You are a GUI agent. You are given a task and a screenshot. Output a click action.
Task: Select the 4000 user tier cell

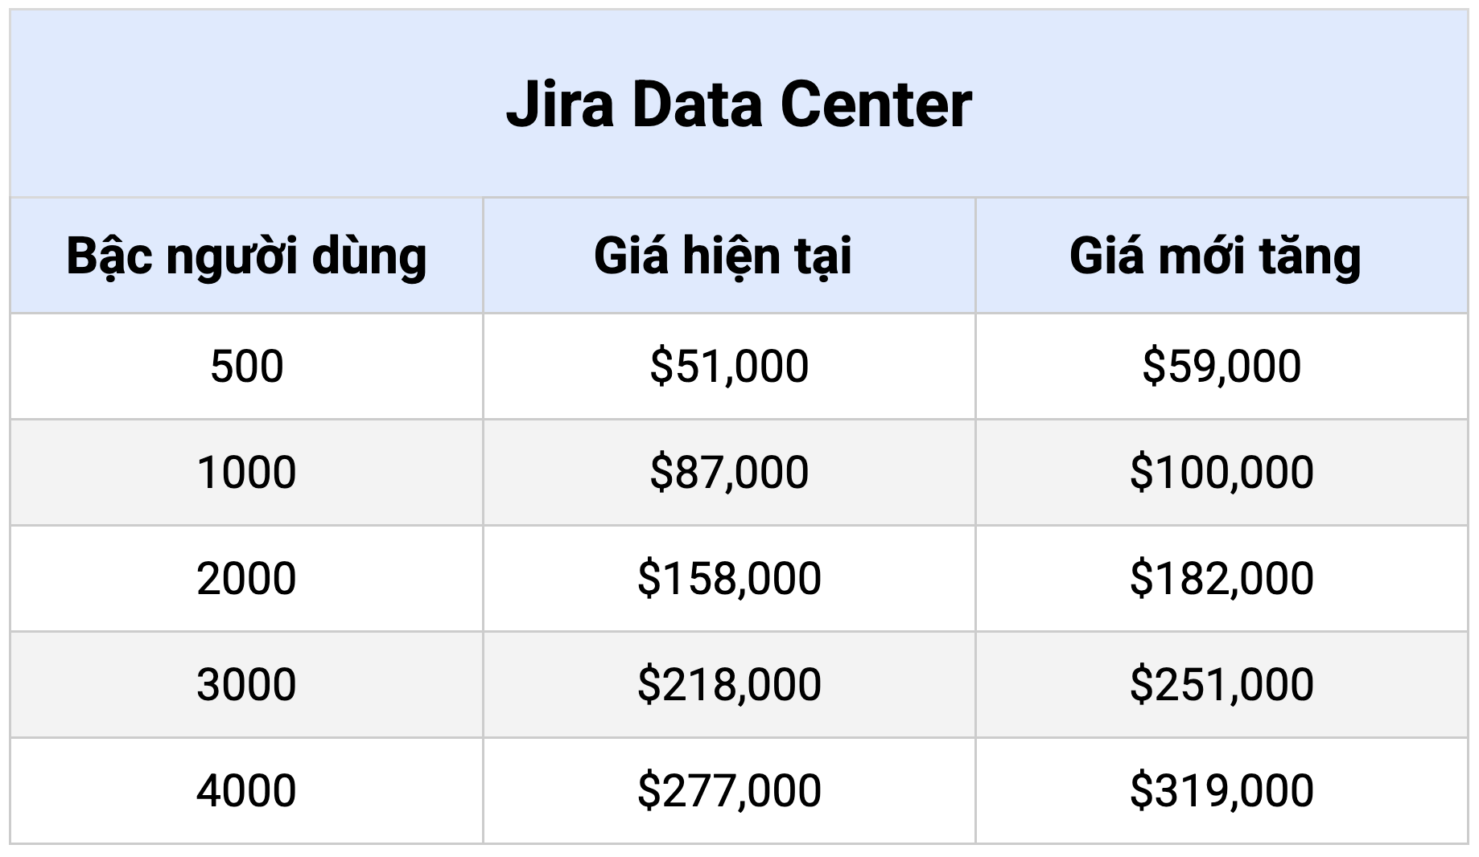click(246, 790)
